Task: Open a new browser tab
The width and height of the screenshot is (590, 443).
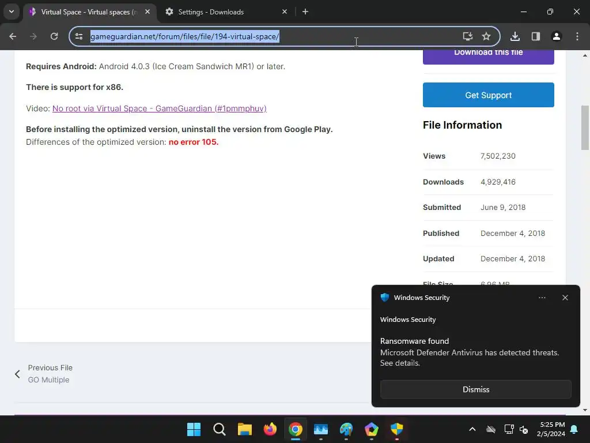Action: pos(305,12)
